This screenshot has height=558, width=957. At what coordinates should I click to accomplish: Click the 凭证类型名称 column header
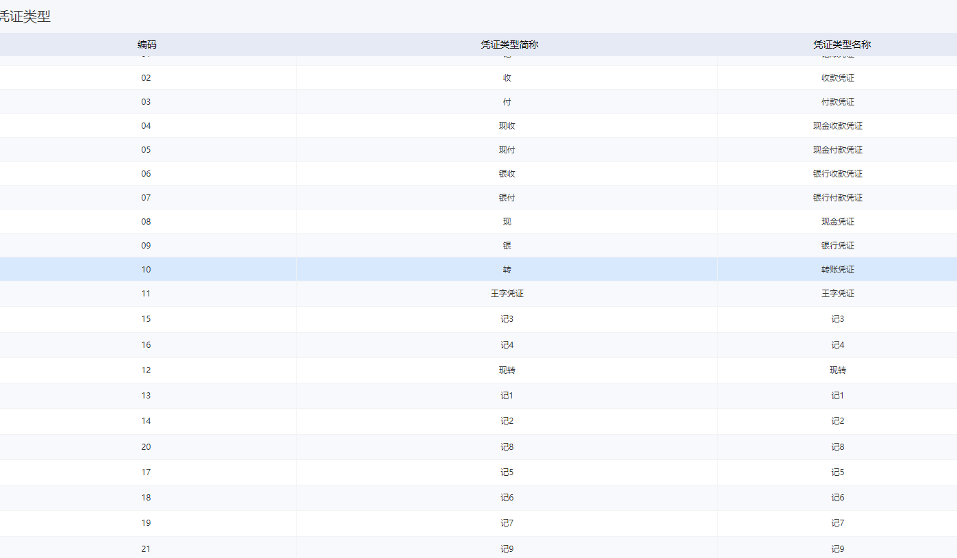pyautogui.click(x=841, y=45)
